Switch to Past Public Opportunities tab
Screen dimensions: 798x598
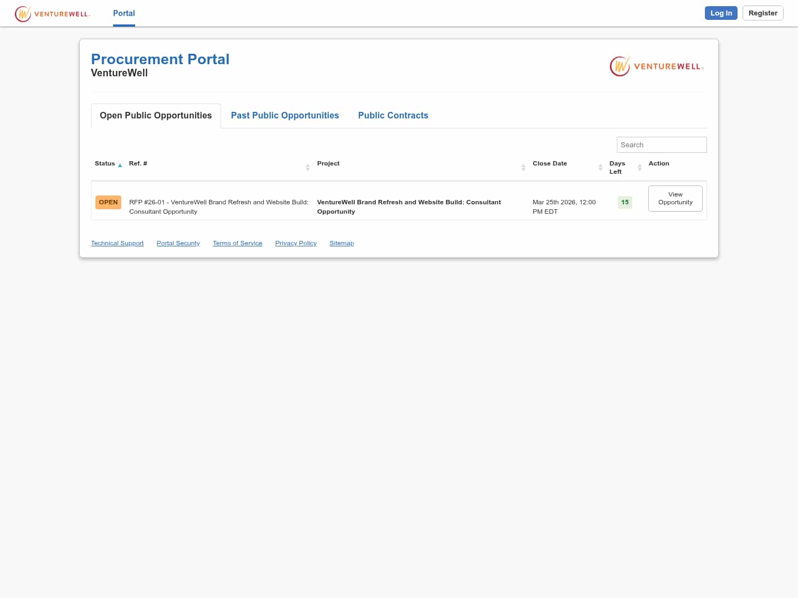click(285, 115)
